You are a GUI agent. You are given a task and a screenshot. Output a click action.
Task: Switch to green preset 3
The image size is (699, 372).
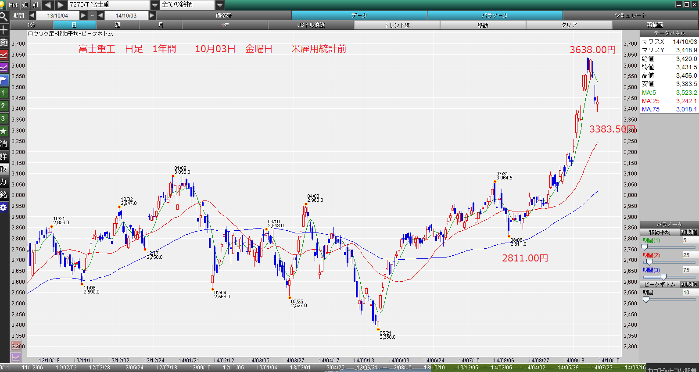point(4,118)
